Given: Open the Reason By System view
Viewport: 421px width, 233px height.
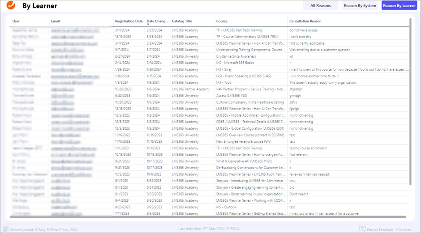Looking at the screenshot, I should pyautogui.click(x=360, y=6).
